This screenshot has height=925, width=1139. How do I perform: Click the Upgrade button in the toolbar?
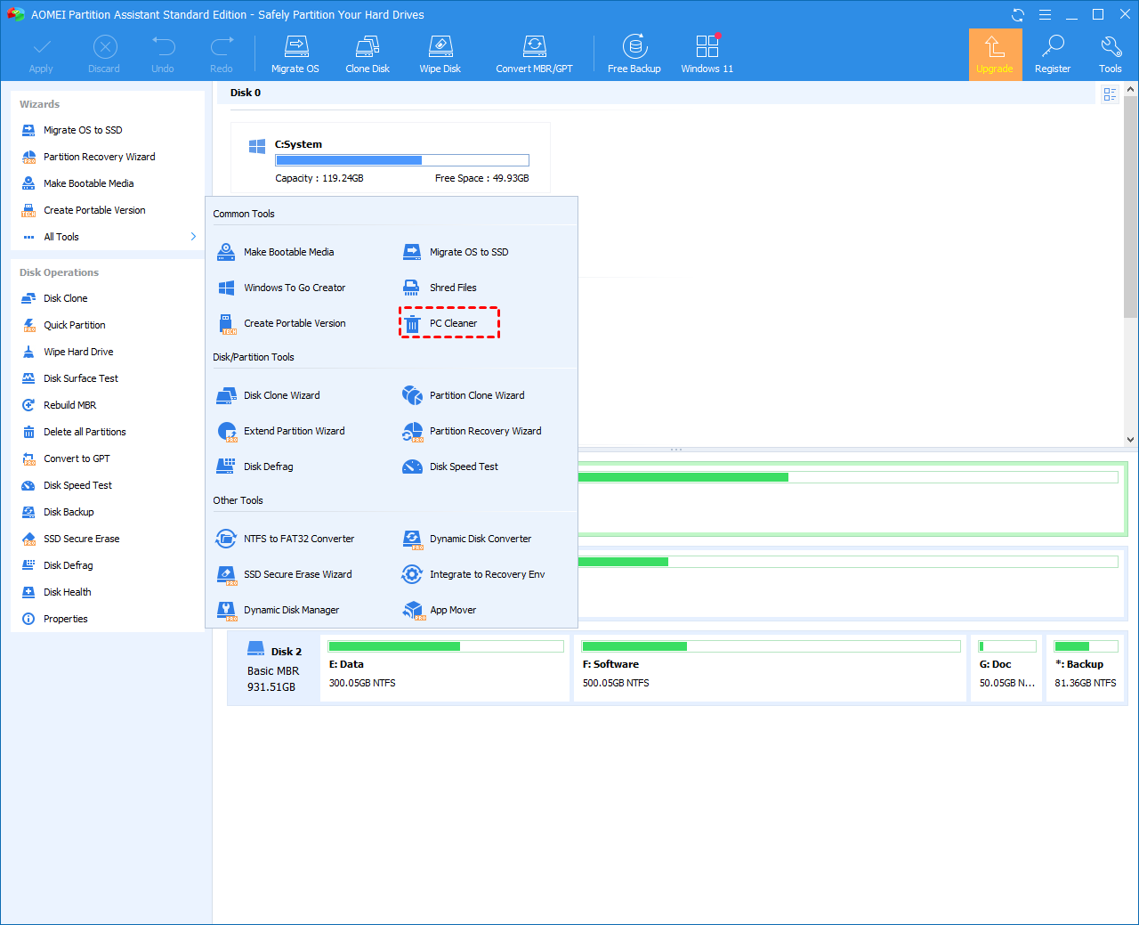pyautogui.click(x=995, y=54)
